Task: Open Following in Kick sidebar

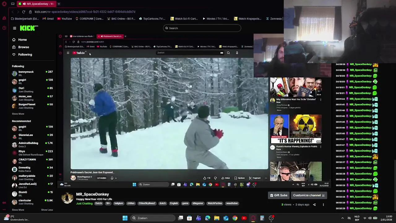Action: tap(22, 55)
